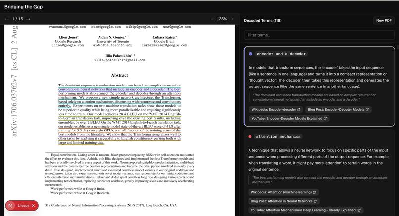This screenshot has width=399, height=216.
Task: Click author name Llion Jones
Action: (x=68, y=37)
